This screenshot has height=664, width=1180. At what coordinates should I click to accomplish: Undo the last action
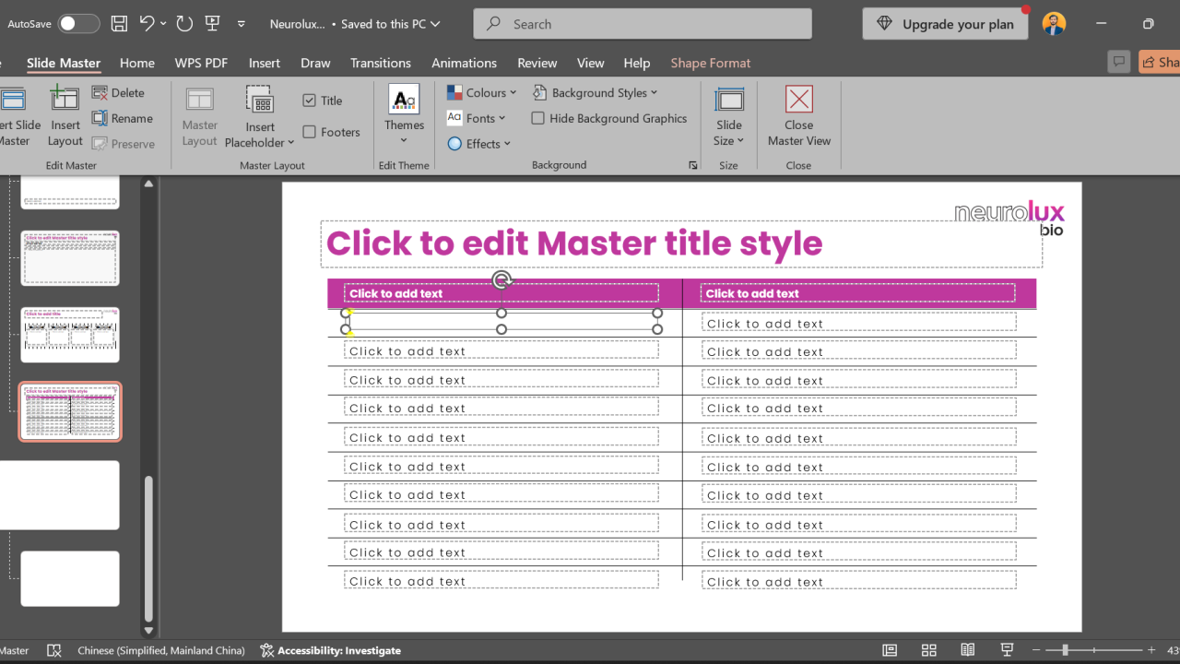(147, 24)
